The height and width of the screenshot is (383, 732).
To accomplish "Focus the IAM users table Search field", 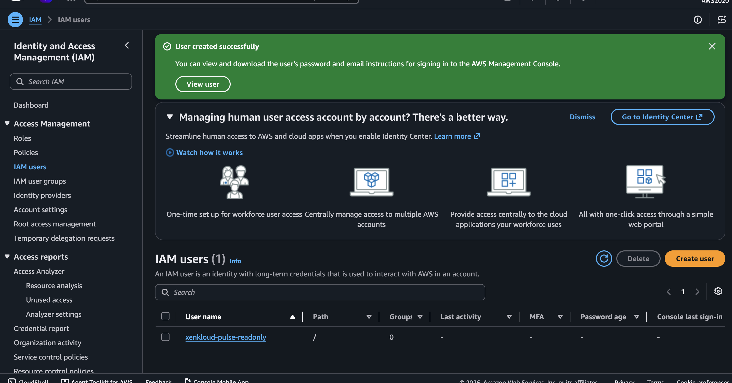I will tap(320, 292).
